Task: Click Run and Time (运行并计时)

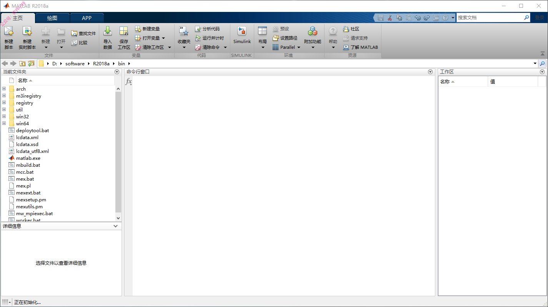Action: pyautogui.click(x=210, y=38)
